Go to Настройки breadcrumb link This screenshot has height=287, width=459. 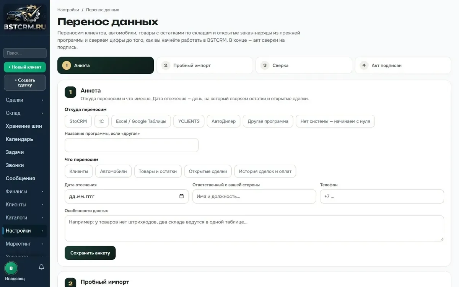(x=68, y=10)
